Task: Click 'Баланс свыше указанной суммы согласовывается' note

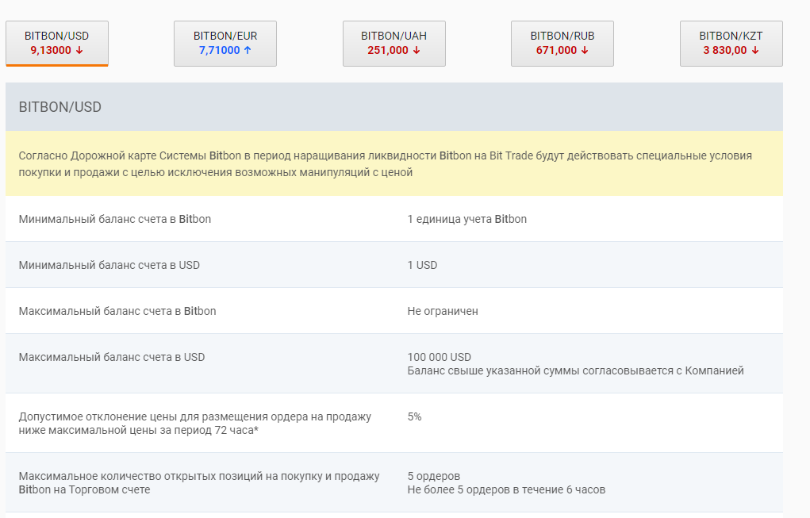Action: pos(575,370)
